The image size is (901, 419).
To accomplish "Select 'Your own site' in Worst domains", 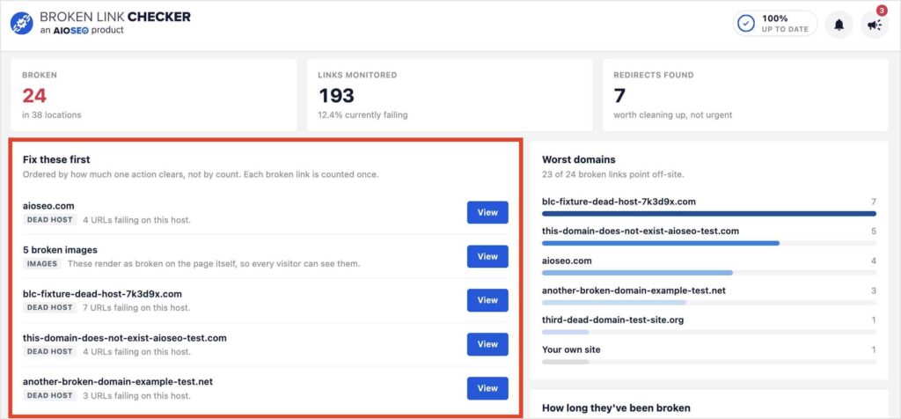I will [x=571, y=349].
